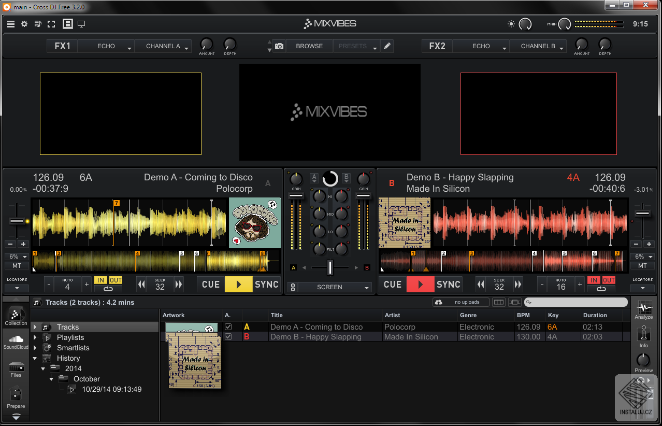Click the brightness sun icon in header
662x426 pixels.
pos(511,24)
